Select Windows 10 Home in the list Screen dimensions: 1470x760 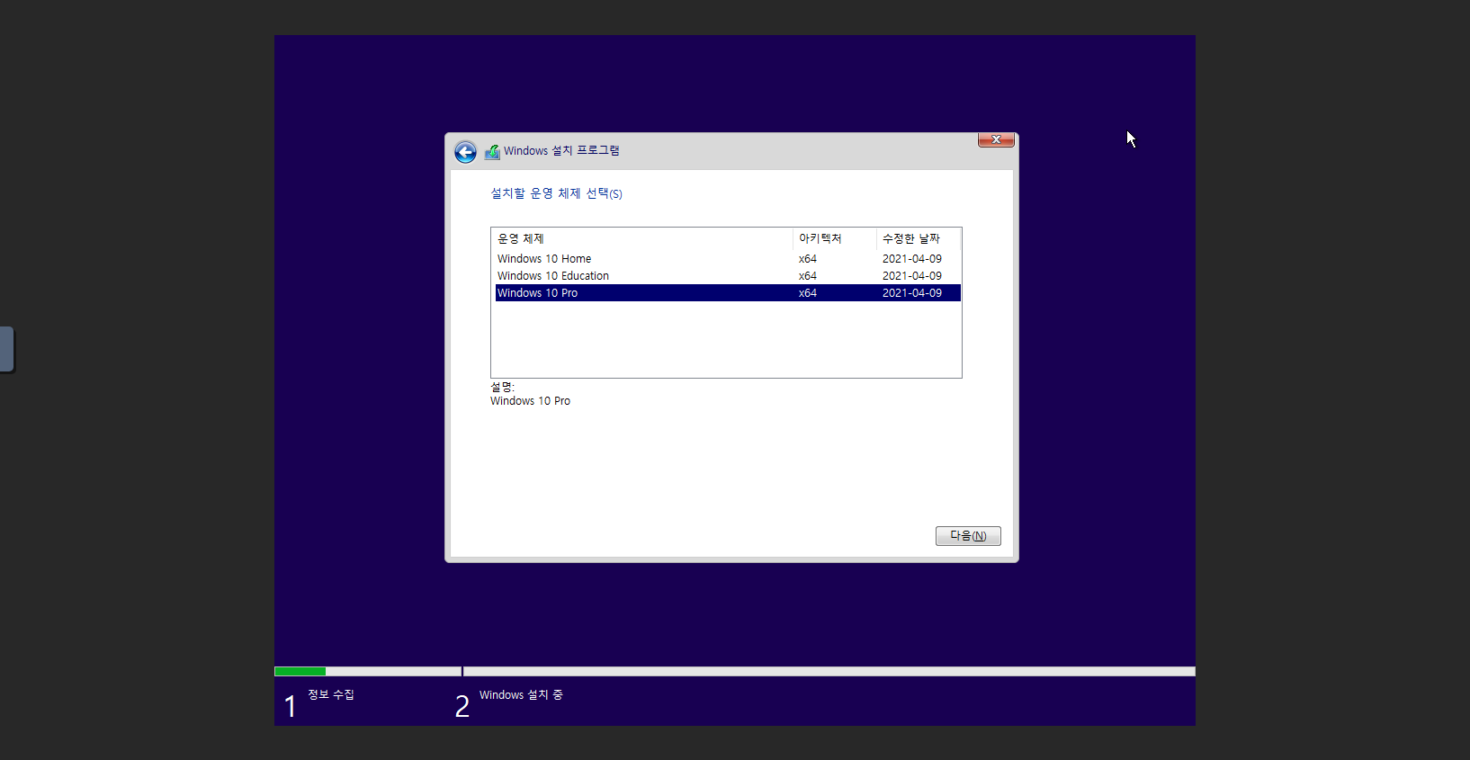pos(728,259)
